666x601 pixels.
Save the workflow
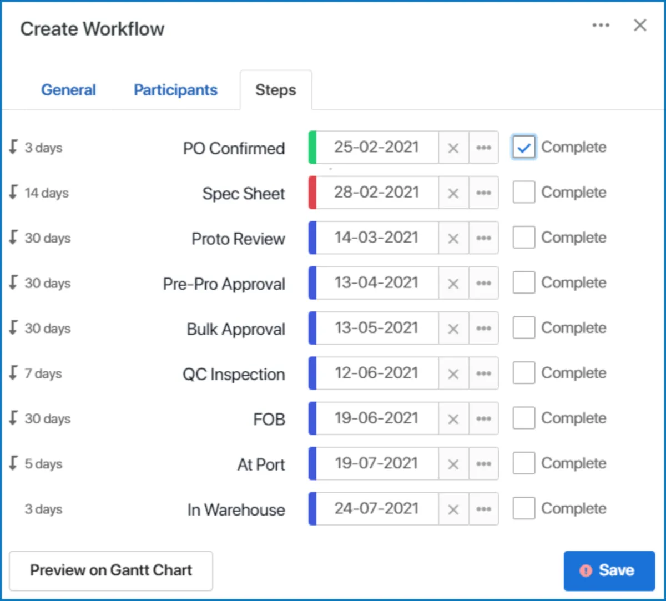point(609,570)
